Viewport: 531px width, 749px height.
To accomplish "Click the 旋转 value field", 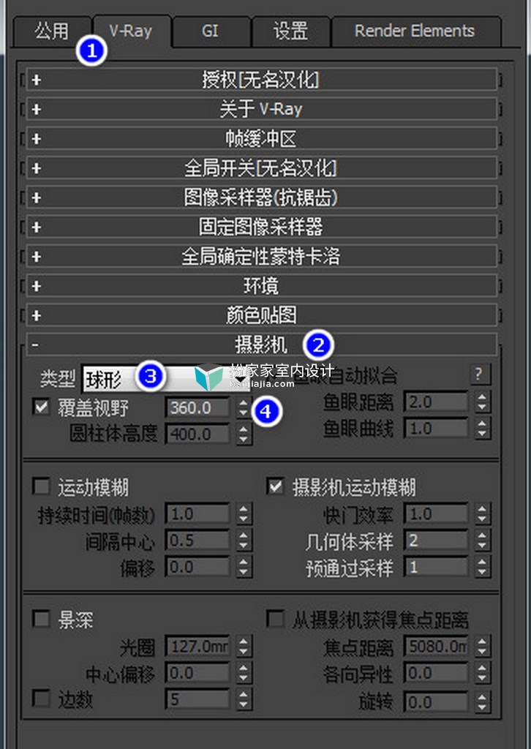I will pyautogui.click(x=436, y=702).
